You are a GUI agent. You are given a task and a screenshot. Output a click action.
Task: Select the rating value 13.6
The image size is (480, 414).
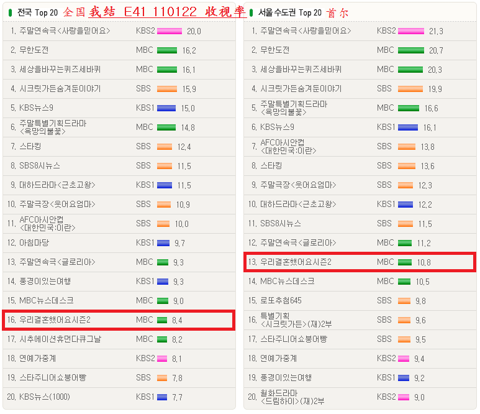pos(427,167)
